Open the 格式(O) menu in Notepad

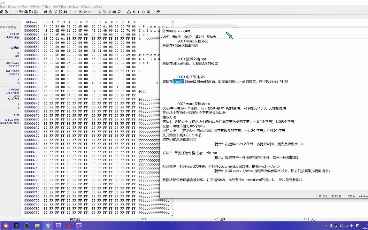[x=188, y=36]
